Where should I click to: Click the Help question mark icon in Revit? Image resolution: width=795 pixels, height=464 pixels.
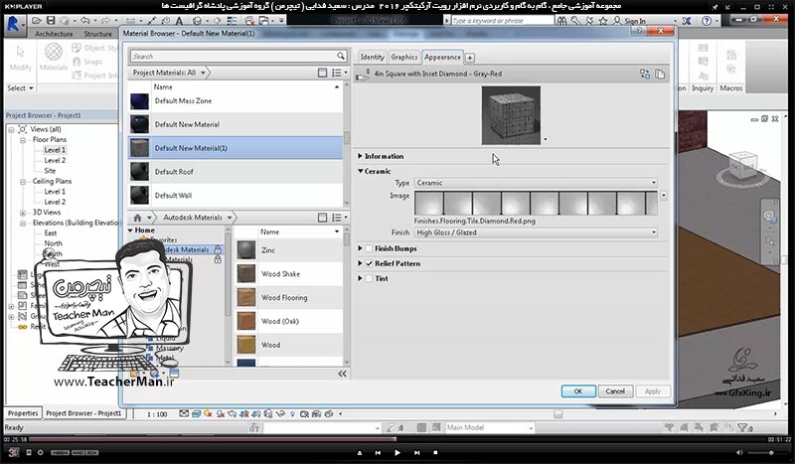(707, 21)
